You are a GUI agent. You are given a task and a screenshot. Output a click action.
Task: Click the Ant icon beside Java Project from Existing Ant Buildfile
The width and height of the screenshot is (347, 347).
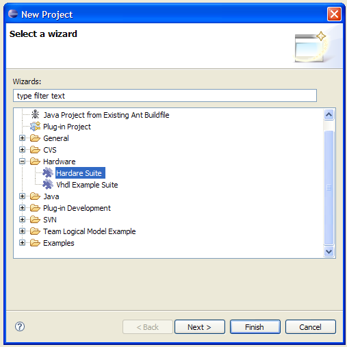(35, 114)
